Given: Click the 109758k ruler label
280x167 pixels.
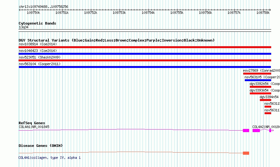Looking at the screenshot, I should click(x=263, y=13).
